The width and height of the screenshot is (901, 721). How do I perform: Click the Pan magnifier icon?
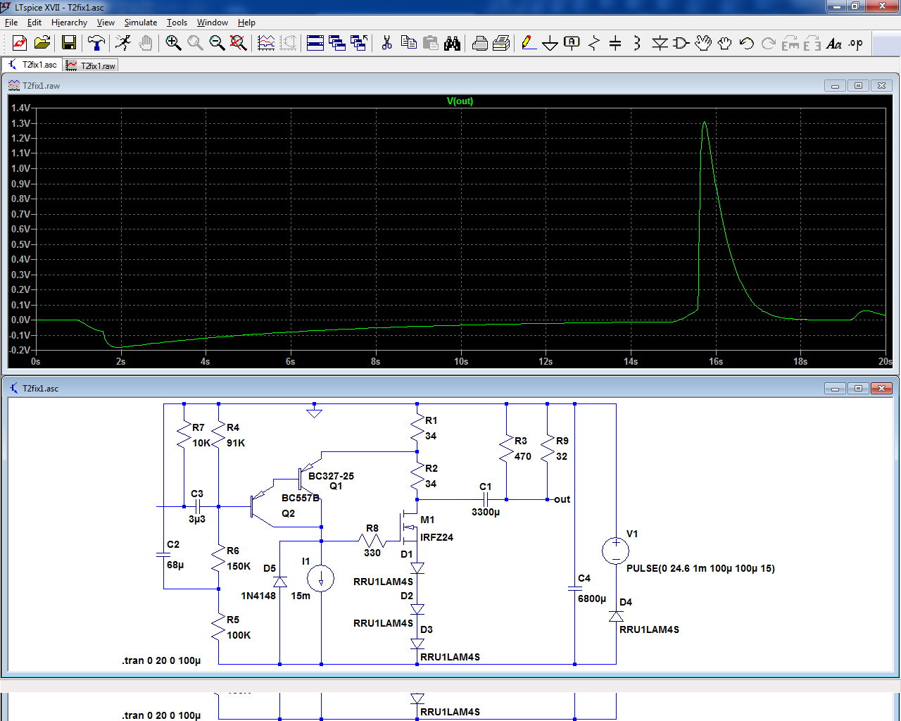[x=195, y=43]
